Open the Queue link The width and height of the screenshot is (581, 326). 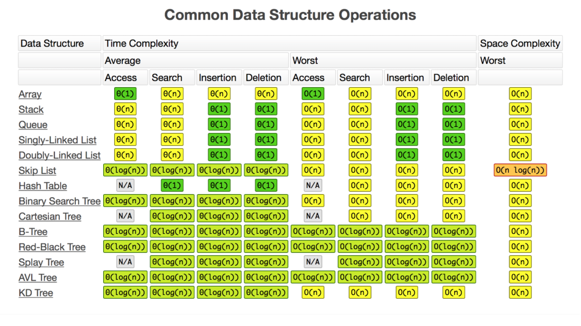pos(33,125)
